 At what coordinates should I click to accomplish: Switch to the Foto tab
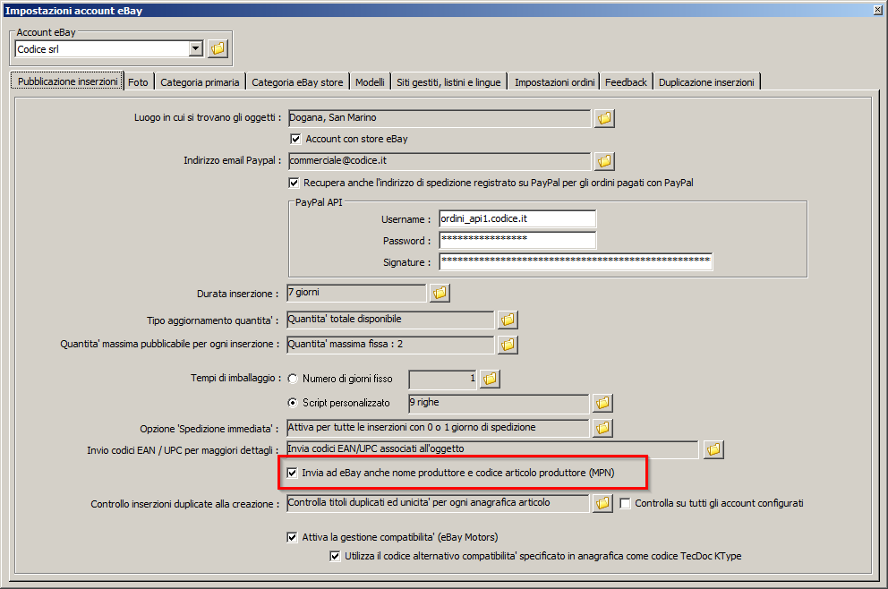click(x=138, y=82)
